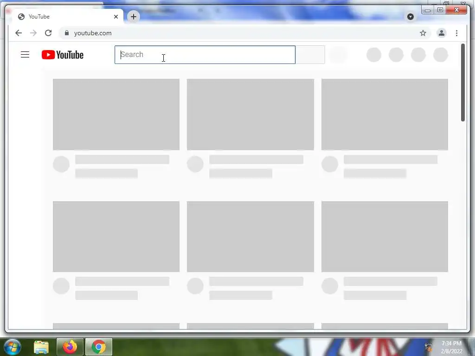Click the search button beside the Search field
475x356 pixels.
tap(310, 55)
